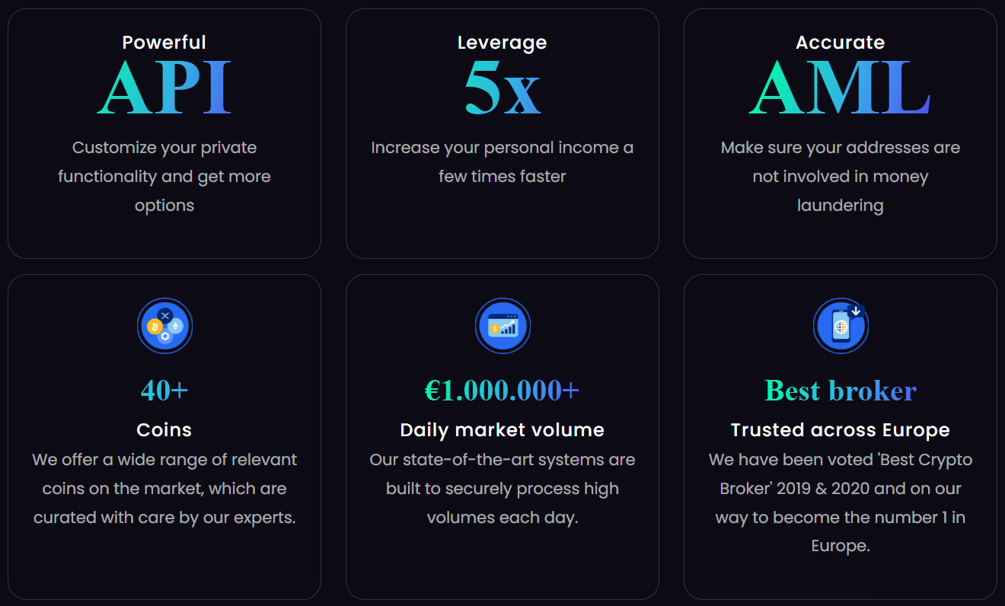
Task: Select the 'Trusted across Europe' subheading
Action: click(841, 430)
